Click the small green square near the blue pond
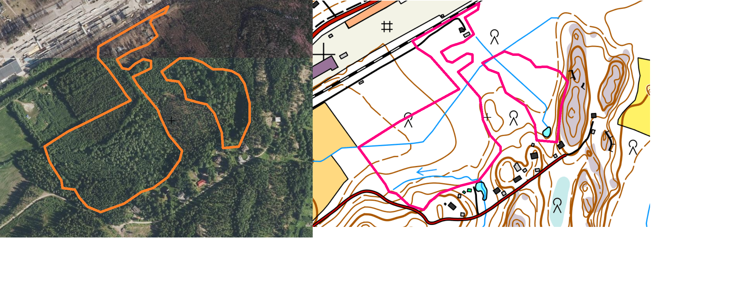 point(469,190)
